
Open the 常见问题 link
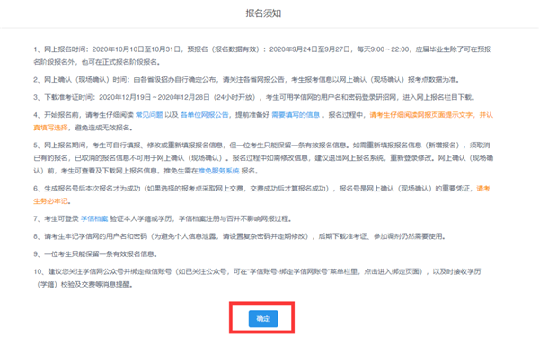point(149,115)
